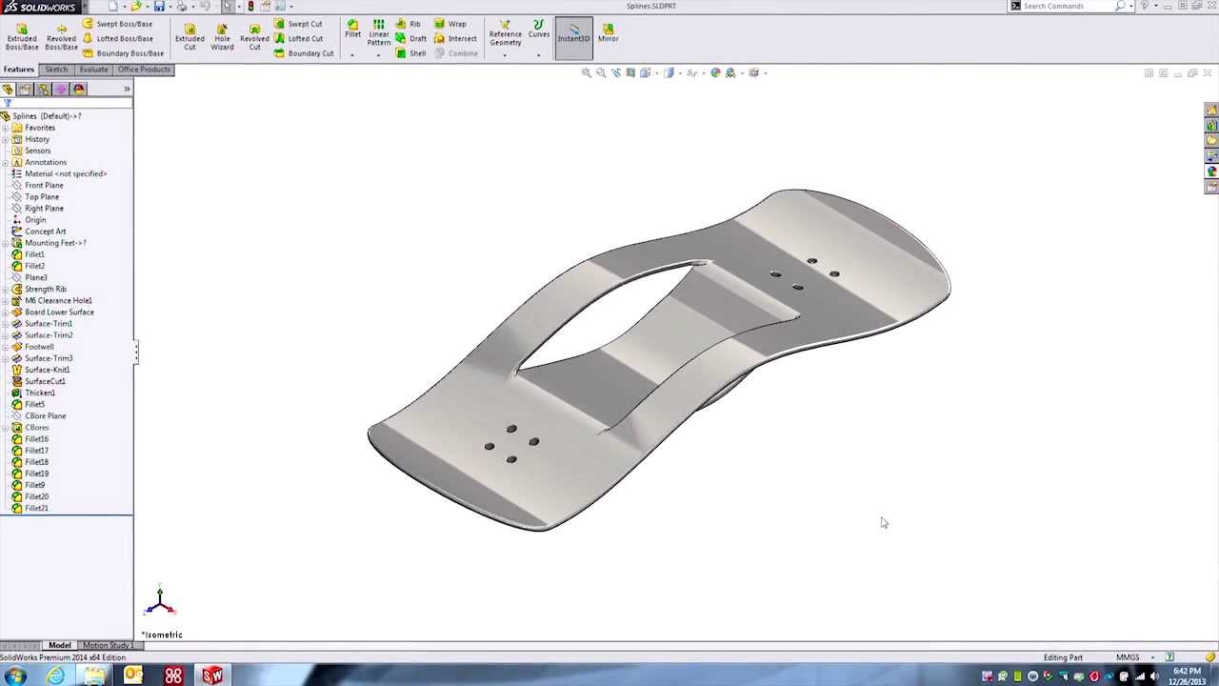Expand the Favorites tree folder
1219x686 pixels.
6,128
